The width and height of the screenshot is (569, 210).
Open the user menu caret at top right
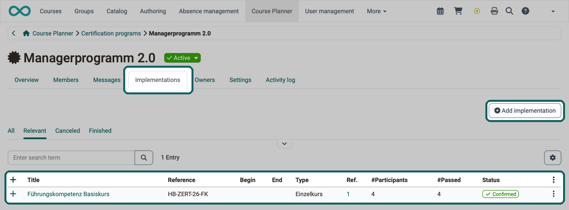click(553, 11)
